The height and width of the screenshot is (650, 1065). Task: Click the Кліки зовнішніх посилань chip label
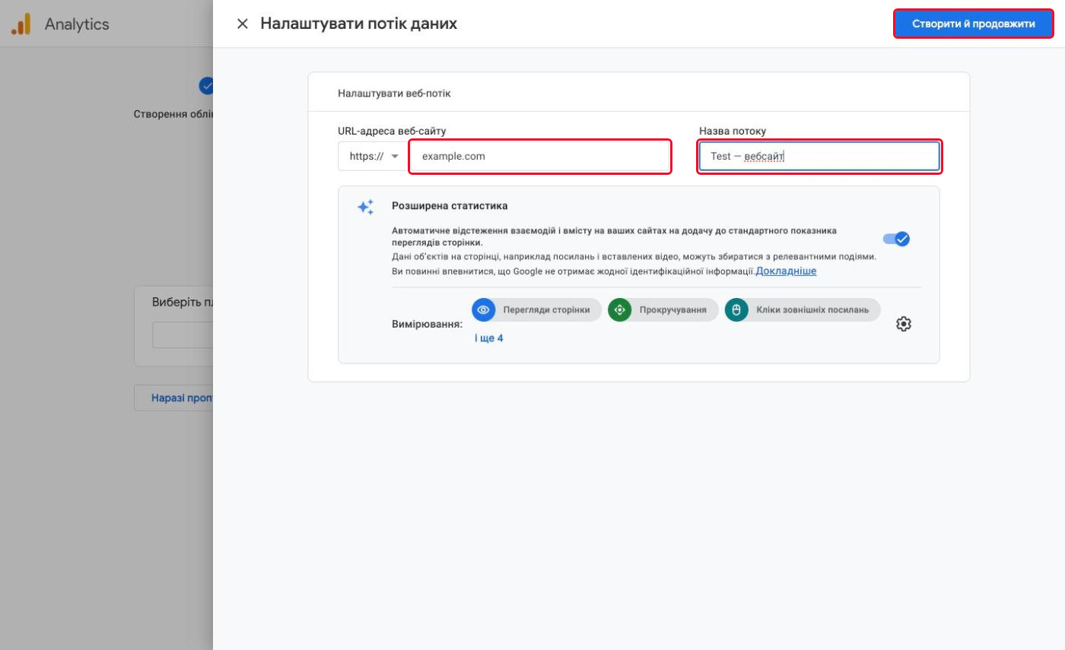pyautogui.click(x=812, y=309)
